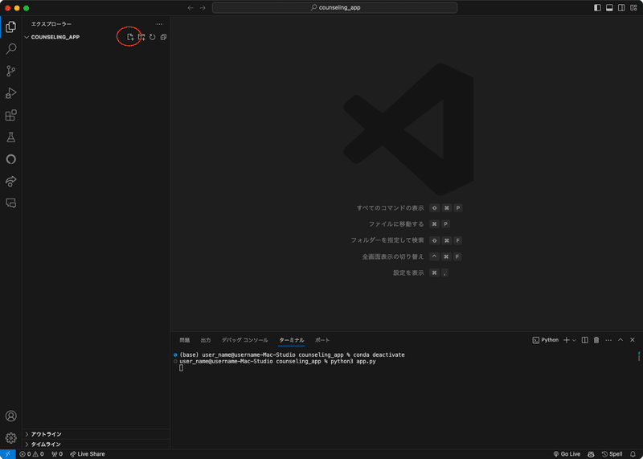Open the Manage gear icon
The width and height of the screenshot is (643, 459).
(11, 437)
